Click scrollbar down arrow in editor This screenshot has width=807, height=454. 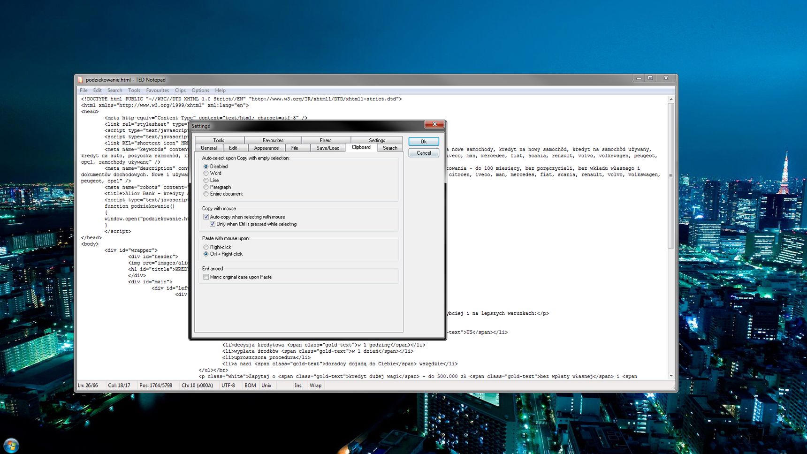[671, 376]
